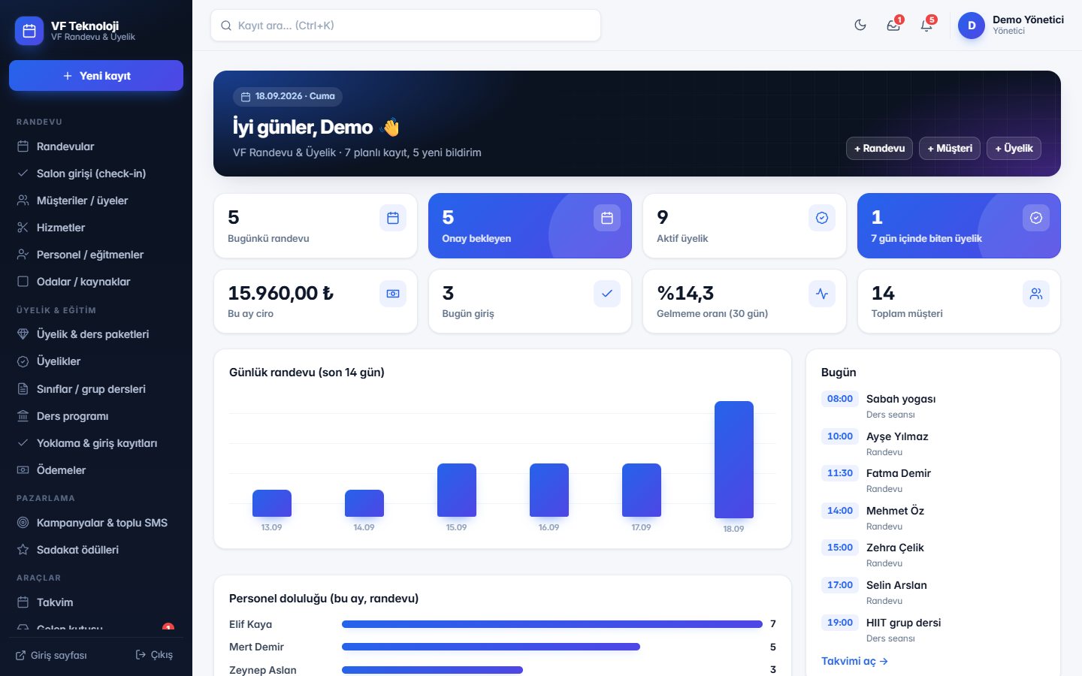1082x676 pixels.
Task: Open Kampanyalar & toplu SMS
Action: 96,523
